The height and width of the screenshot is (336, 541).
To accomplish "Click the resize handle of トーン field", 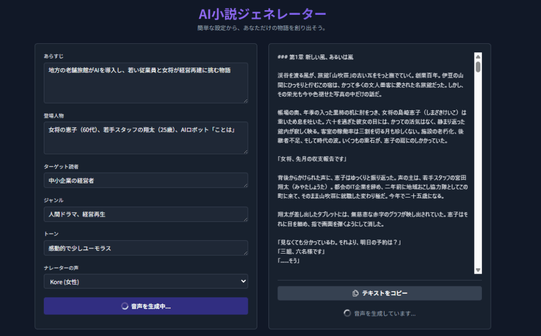I will (x=245, y=253).
